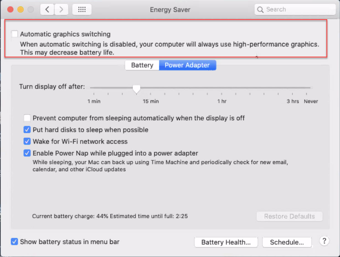Image resolution: width=340 pixels, height=257 pixels.
Task: Click the Restore Defaults button
Action: click(x=289, y=216)
